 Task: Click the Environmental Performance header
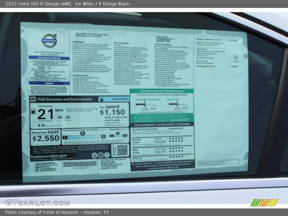click(162, 91)
